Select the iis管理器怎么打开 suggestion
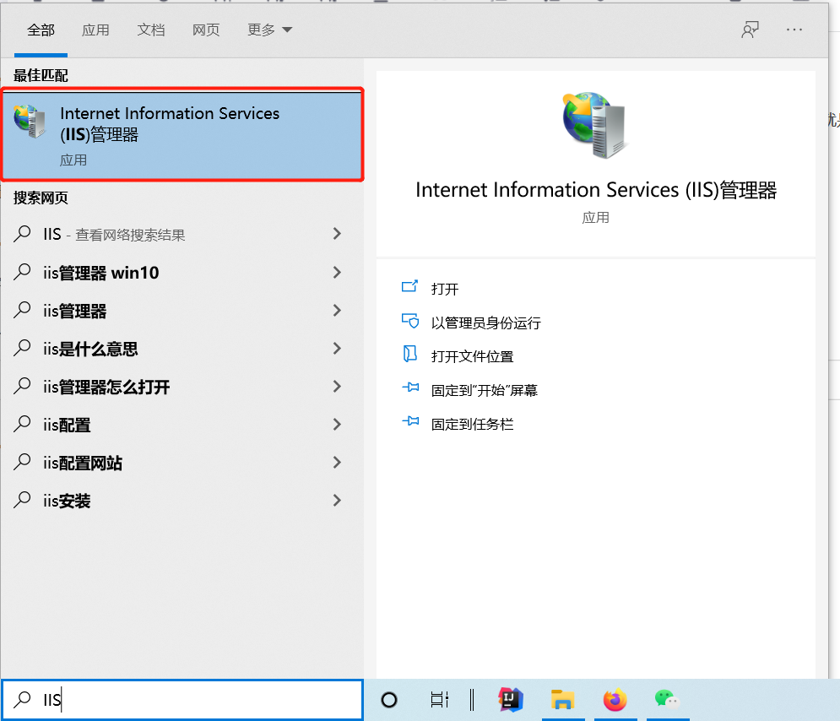This screenshot has width=840, height=721. pyautogui.click(x=182, y=387)
